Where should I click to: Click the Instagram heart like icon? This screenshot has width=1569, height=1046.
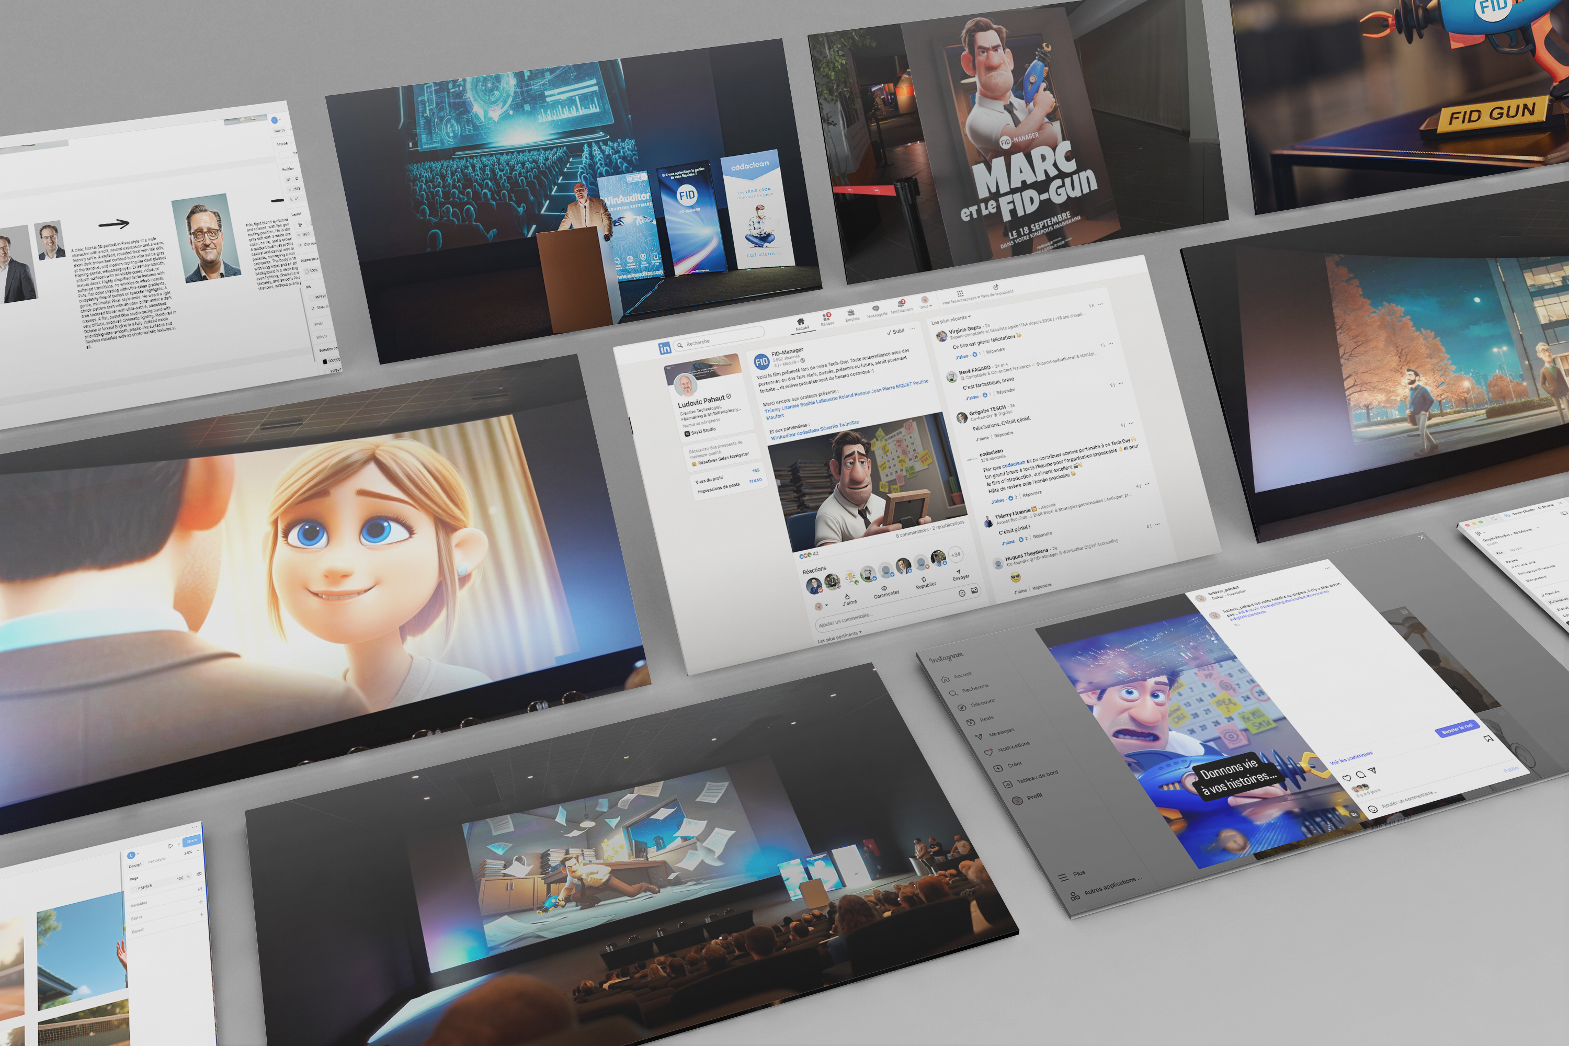point(1346,778)
